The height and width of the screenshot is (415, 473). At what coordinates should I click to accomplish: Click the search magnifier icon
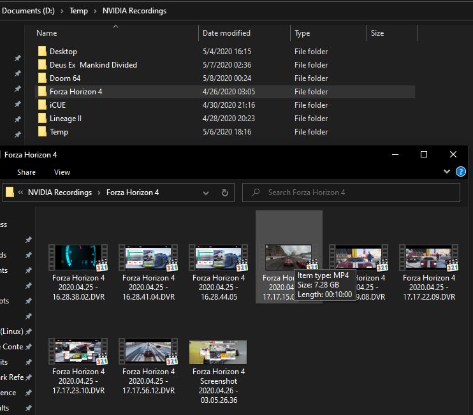(256, 193)
